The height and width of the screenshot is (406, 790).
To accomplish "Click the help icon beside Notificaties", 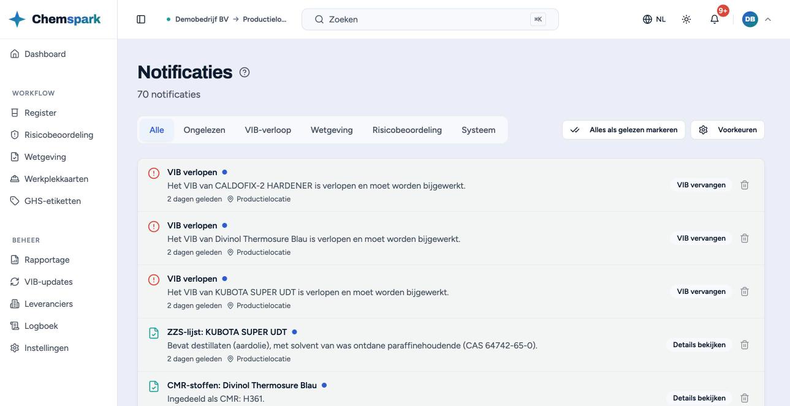I will (x=245, y=72).
